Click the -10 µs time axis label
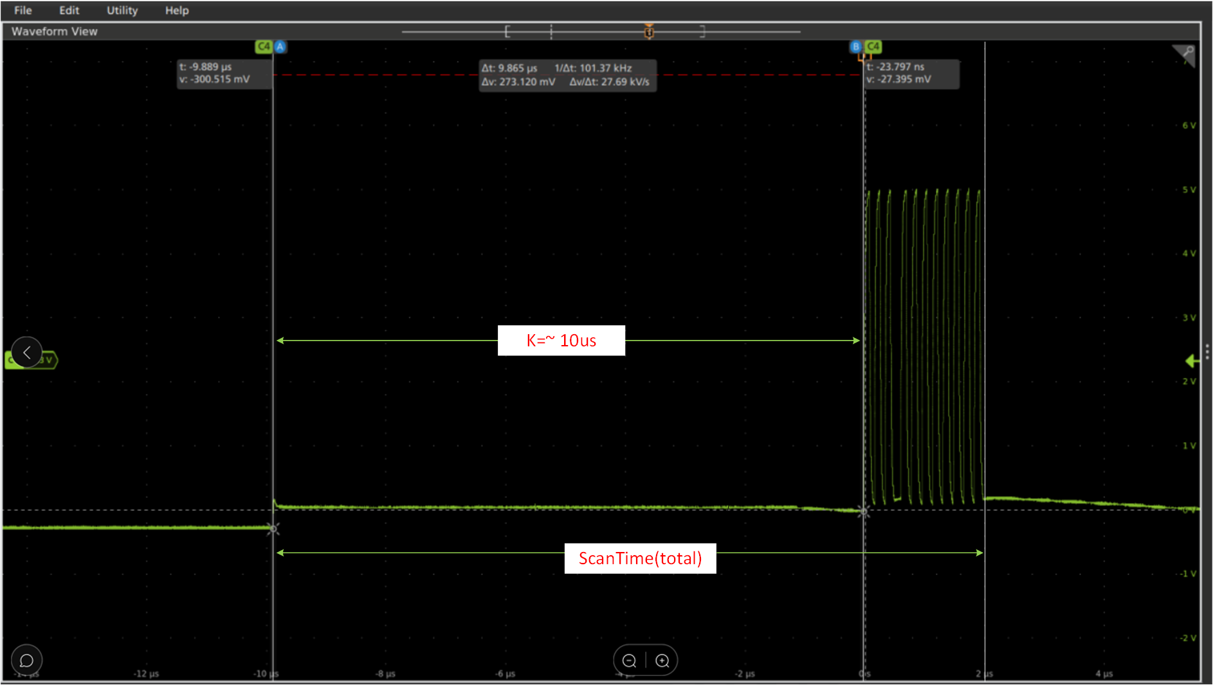1213x685 pixels. 266,674
